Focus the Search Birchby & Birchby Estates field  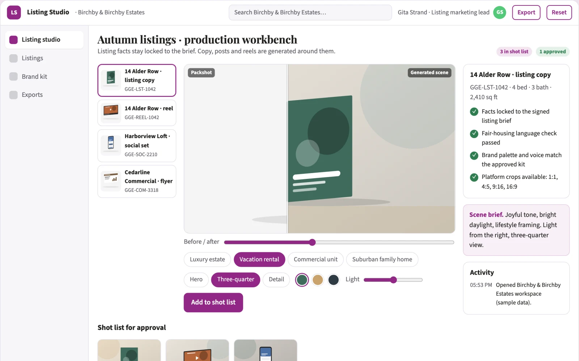(310, 12)
